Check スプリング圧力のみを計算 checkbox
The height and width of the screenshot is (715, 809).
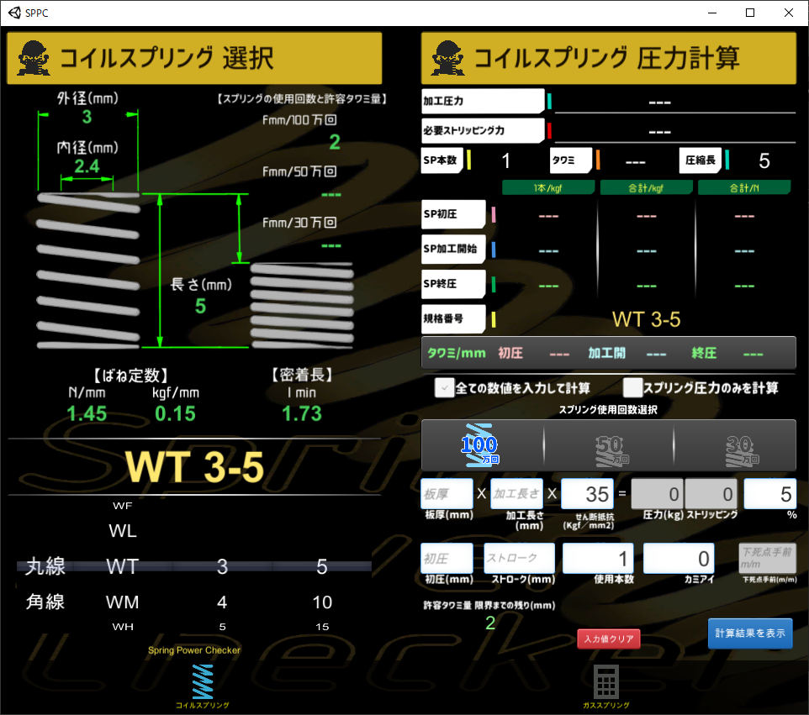pos(632,387)
